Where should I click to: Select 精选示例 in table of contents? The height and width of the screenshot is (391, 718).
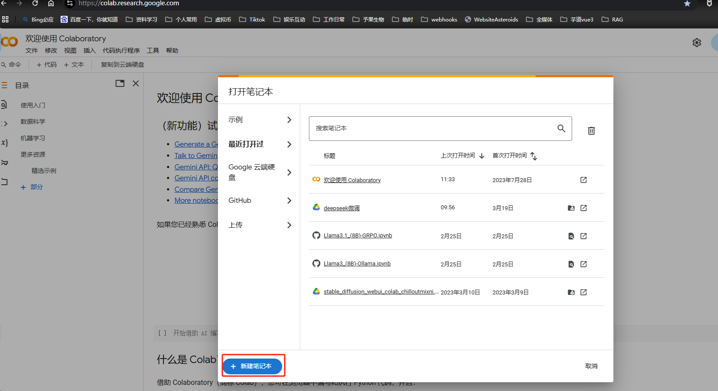click(x=44, y=171)
